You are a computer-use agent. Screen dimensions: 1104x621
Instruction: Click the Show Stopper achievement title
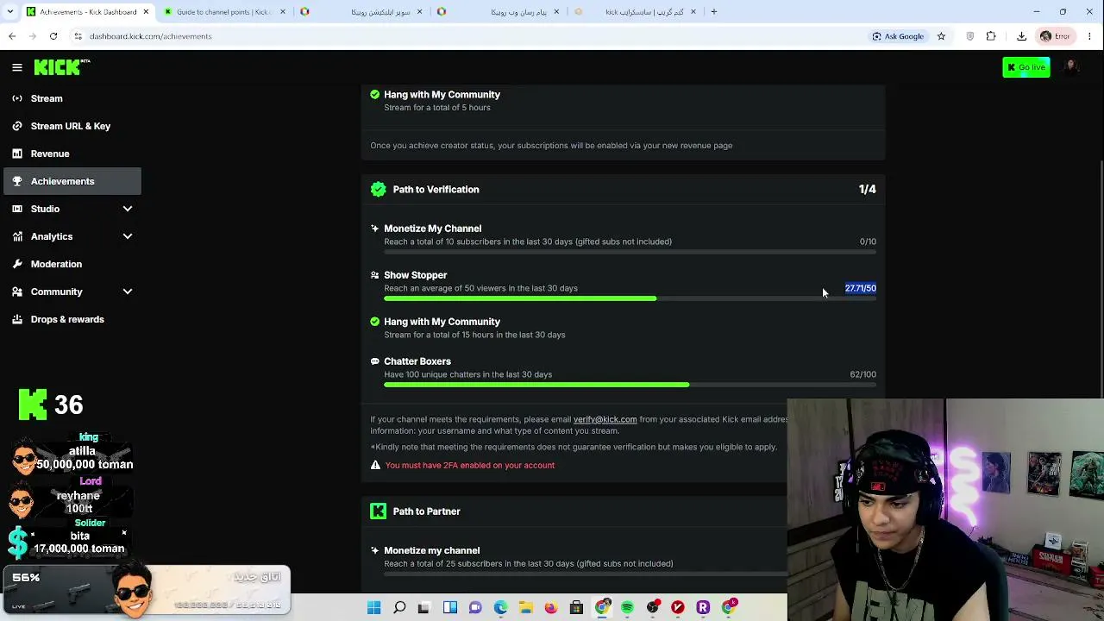(416, 275)
